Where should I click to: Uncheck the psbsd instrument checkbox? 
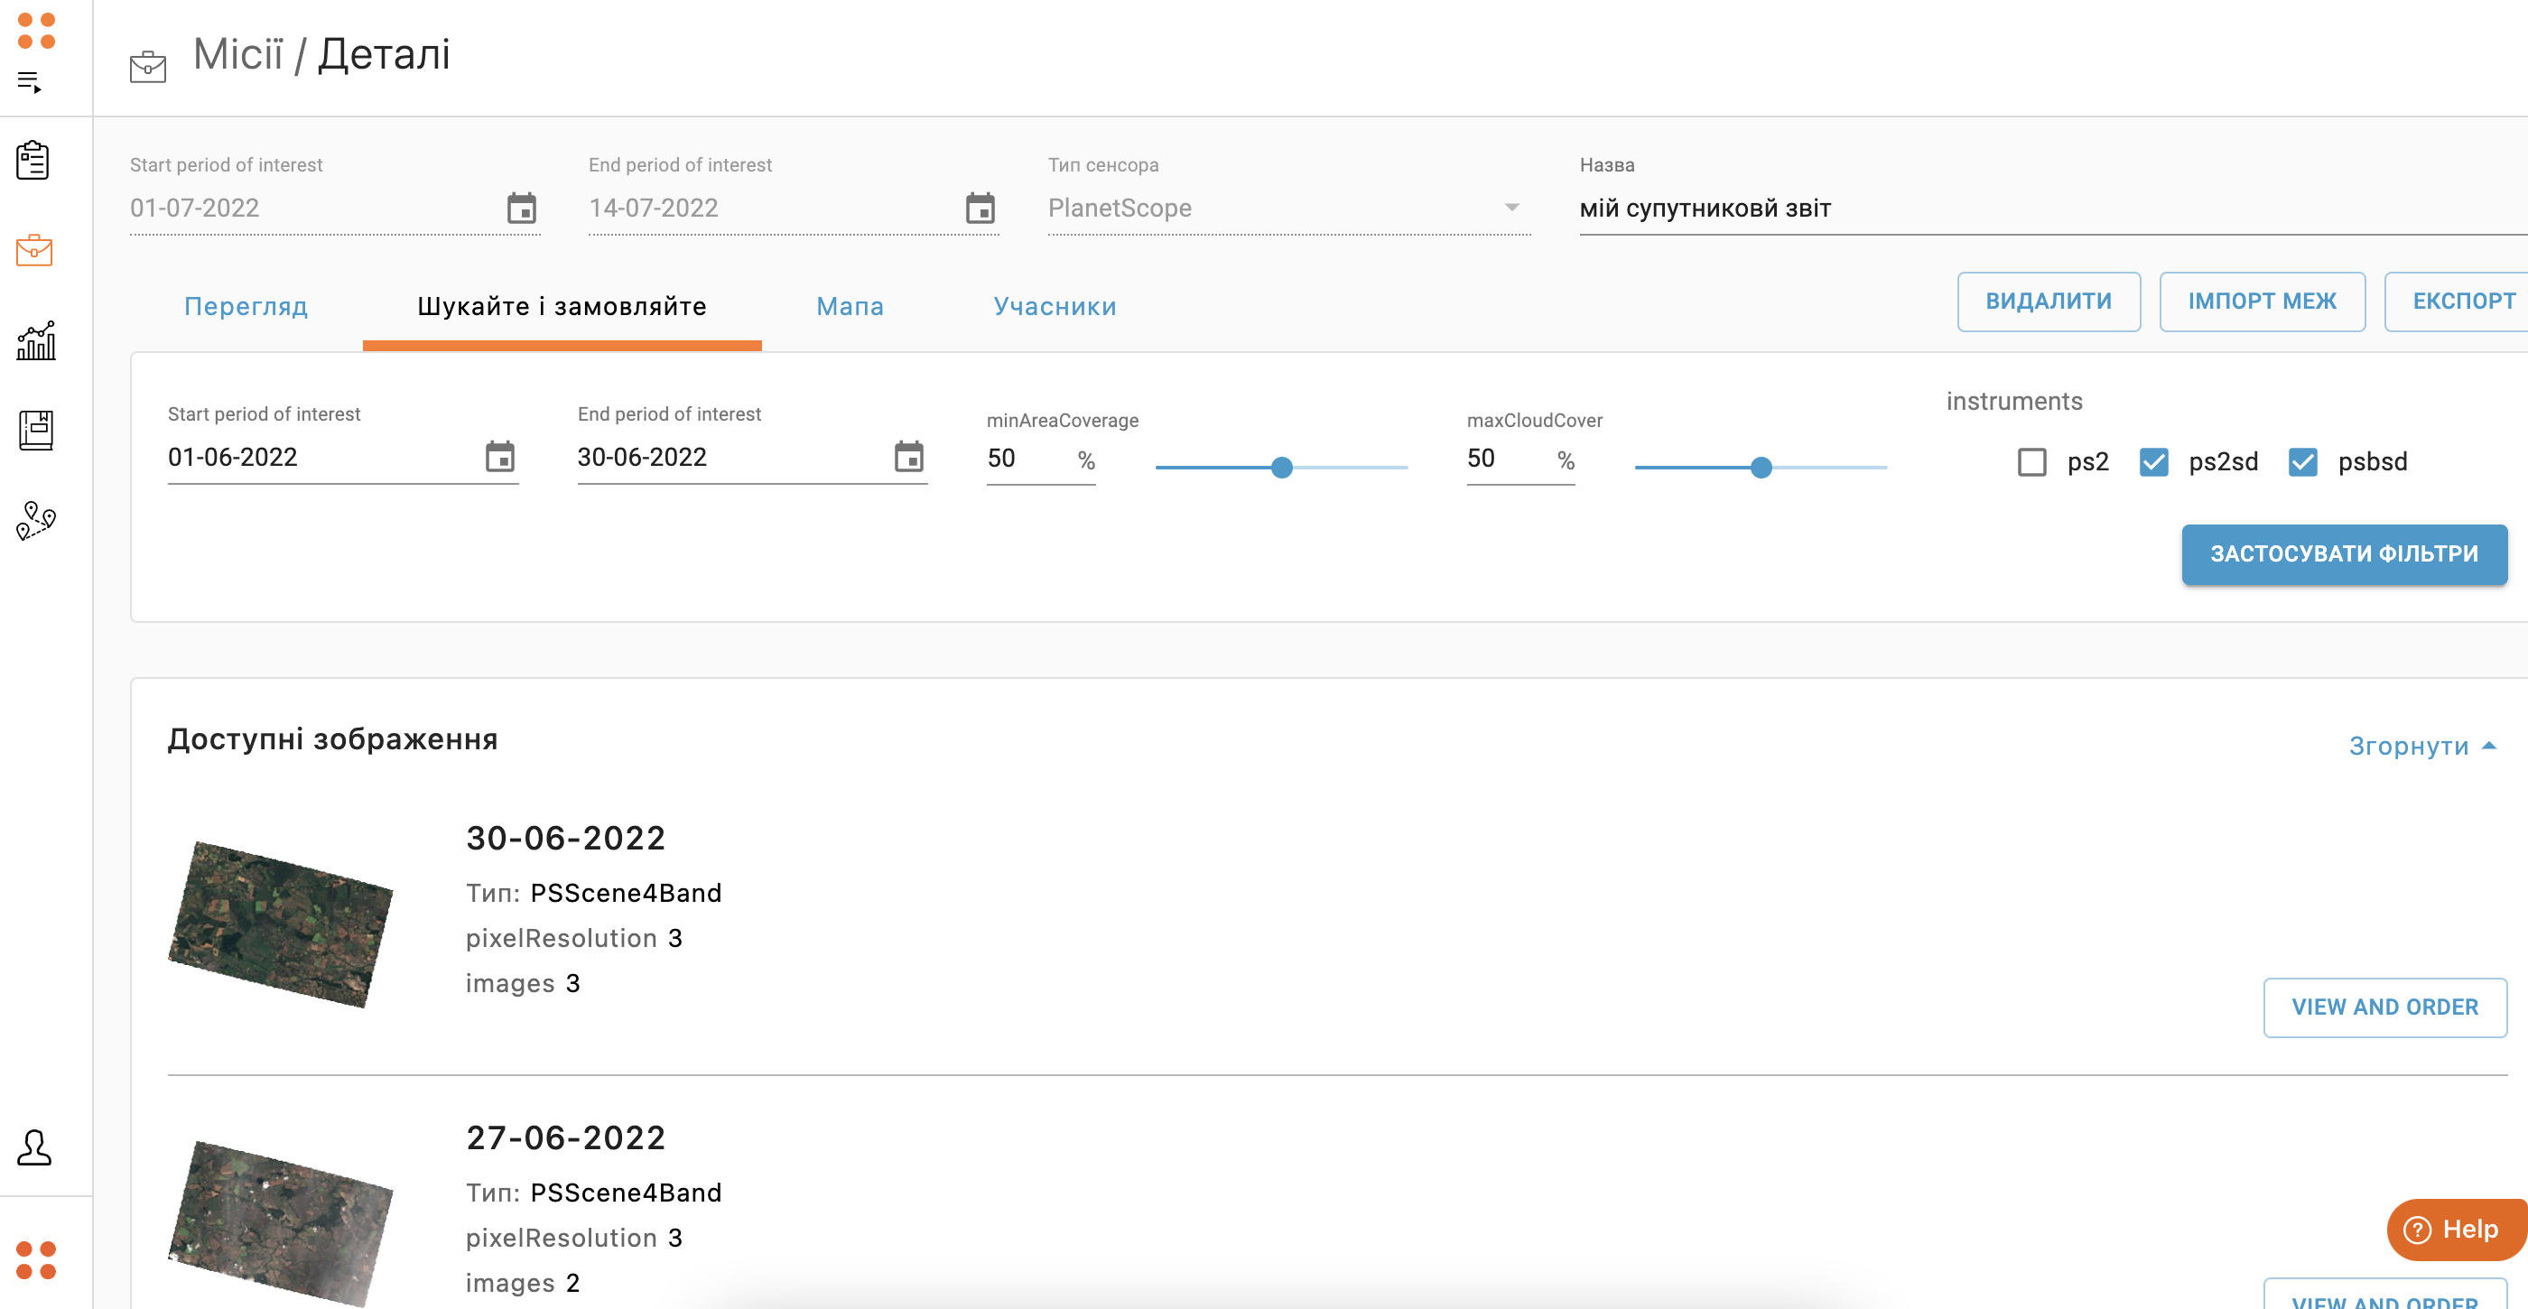pyautogui.click(x=2302, y=462)
